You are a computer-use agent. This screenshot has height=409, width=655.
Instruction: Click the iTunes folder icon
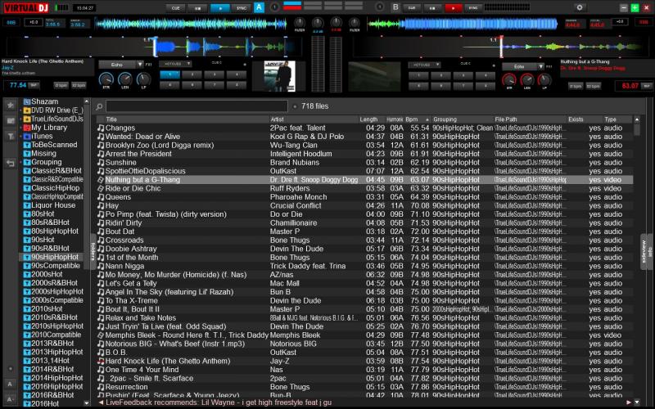(27, 136)
